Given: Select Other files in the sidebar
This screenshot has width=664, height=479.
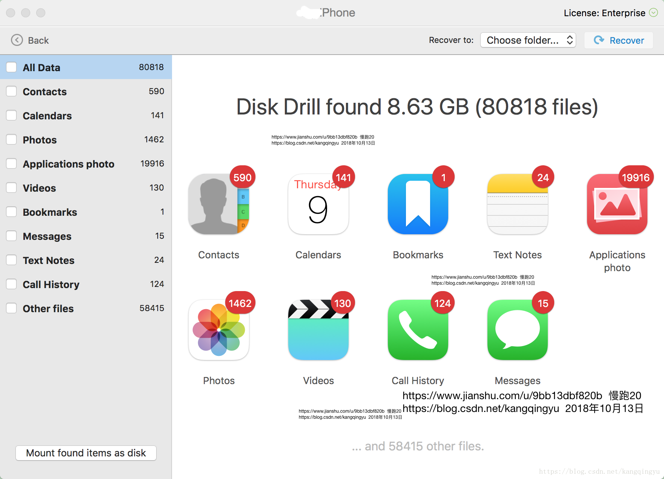Looking at the screenshot, I should [x=86, y=308].
